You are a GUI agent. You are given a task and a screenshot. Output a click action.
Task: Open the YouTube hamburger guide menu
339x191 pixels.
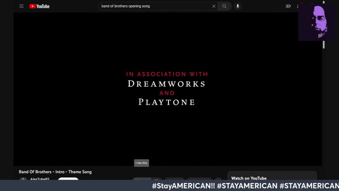[x=21, y=6]
